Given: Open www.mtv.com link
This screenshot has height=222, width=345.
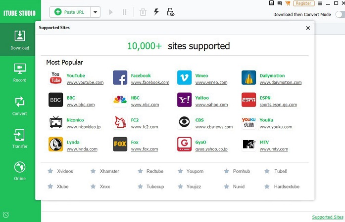Looking at the screenshot, I should tap(274, 149).
